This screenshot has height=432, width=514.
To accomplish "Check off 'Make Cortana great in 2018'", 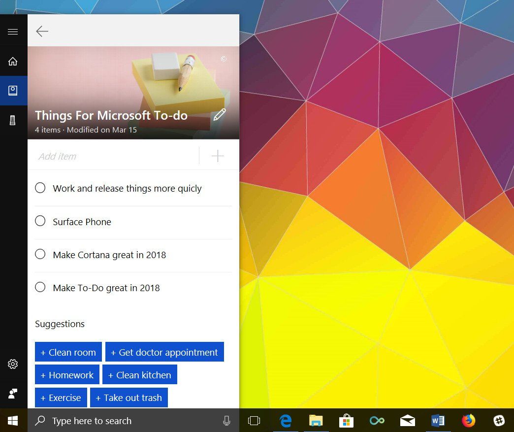I will 40,254.
